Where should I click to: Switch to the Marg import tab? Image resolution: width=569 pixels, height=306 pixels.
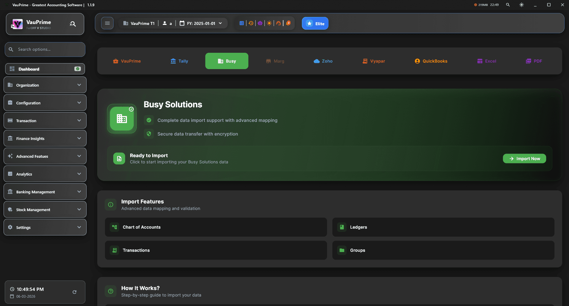275,61
